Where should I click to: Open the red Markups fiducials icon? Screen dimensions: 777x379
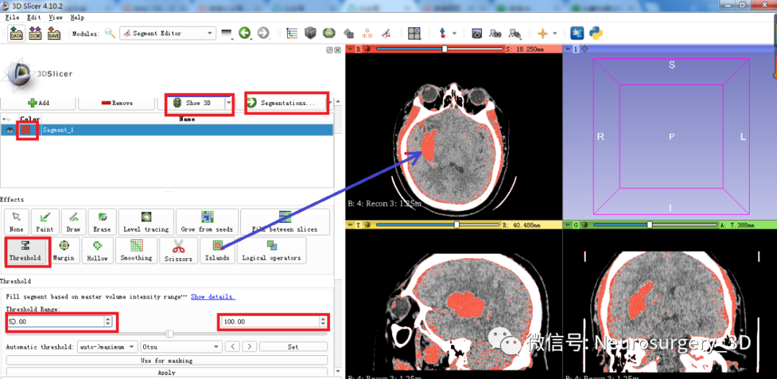367,33
